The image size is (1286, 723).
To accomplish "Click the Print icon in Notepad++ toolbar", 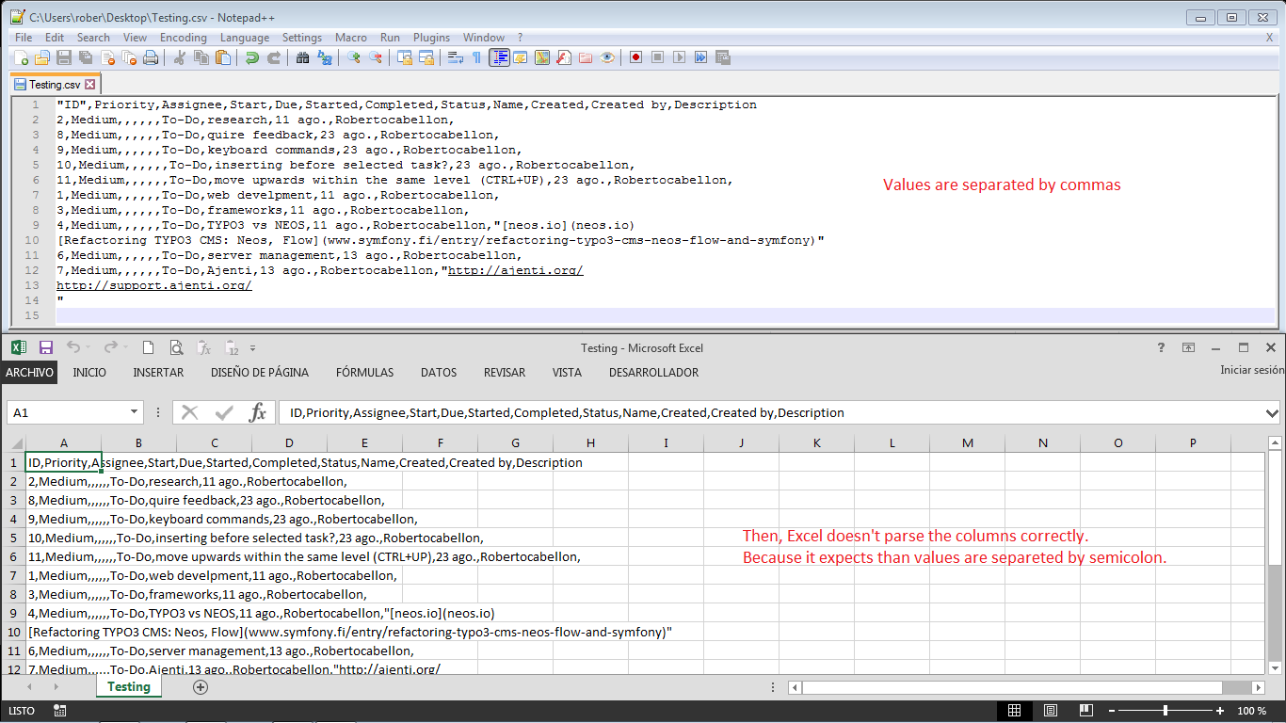I will point(151,57).
